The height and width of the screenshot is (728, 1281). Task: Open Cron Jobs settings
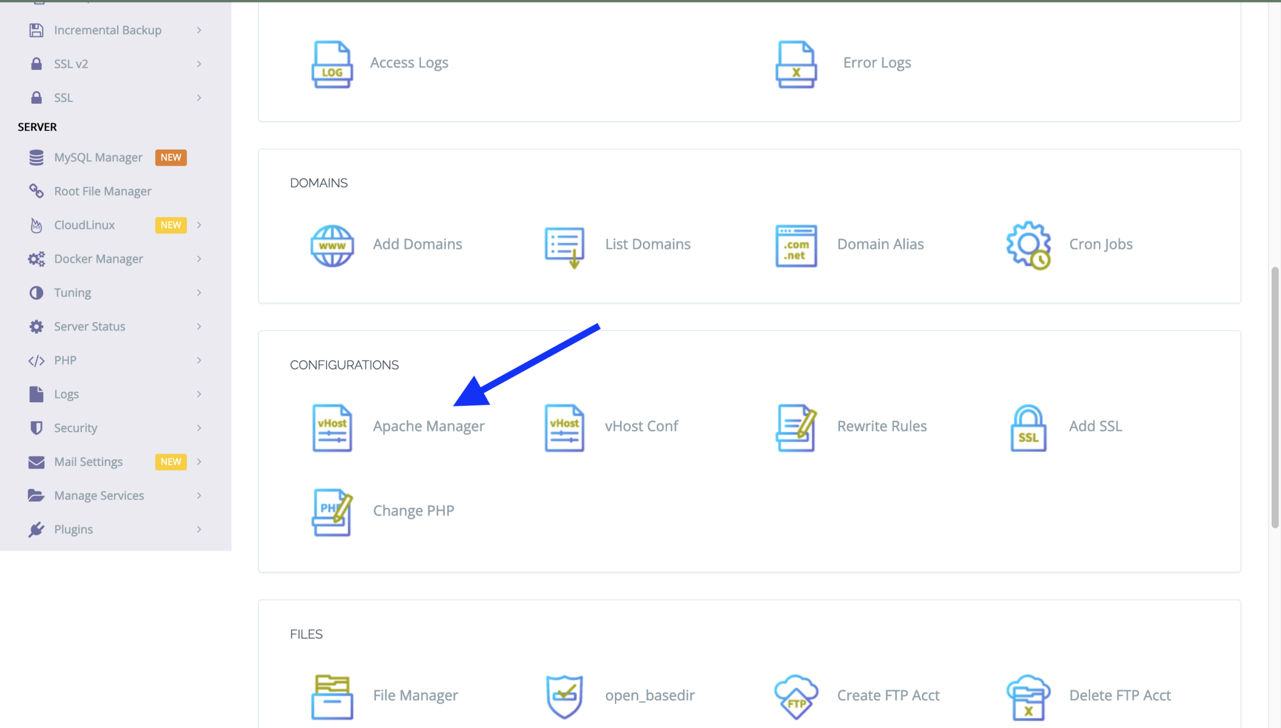1100,244
